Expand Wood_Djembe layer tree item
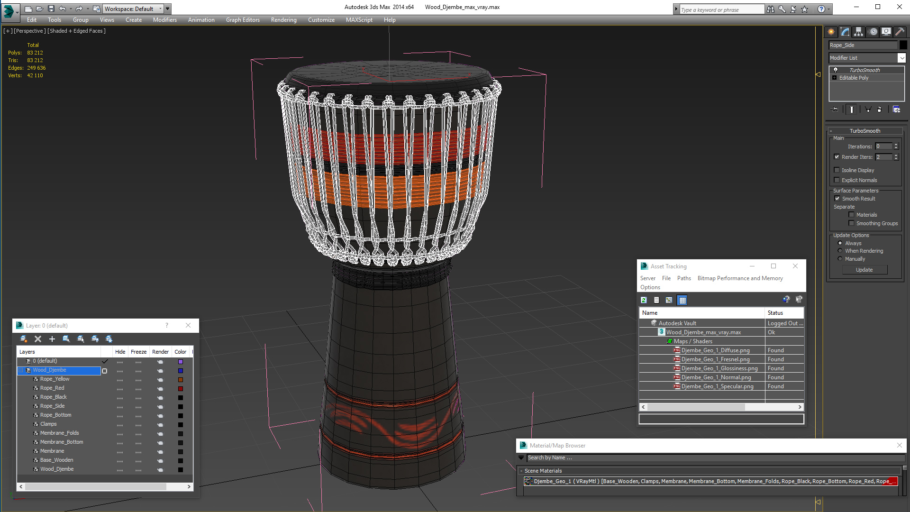 pyautogui.click(x=22, y=369)
